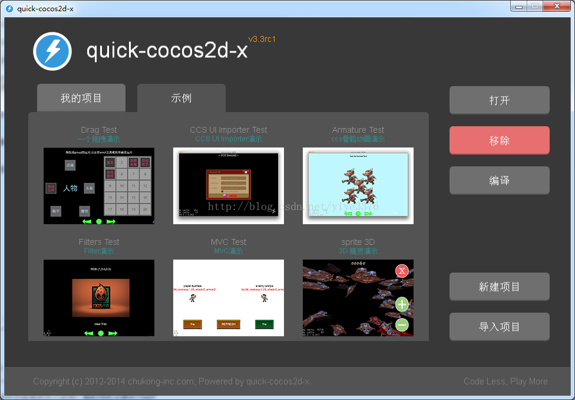575x400 pixels.
Task: Close the quick-cocos2d-x window
Action: click(557, 6)
